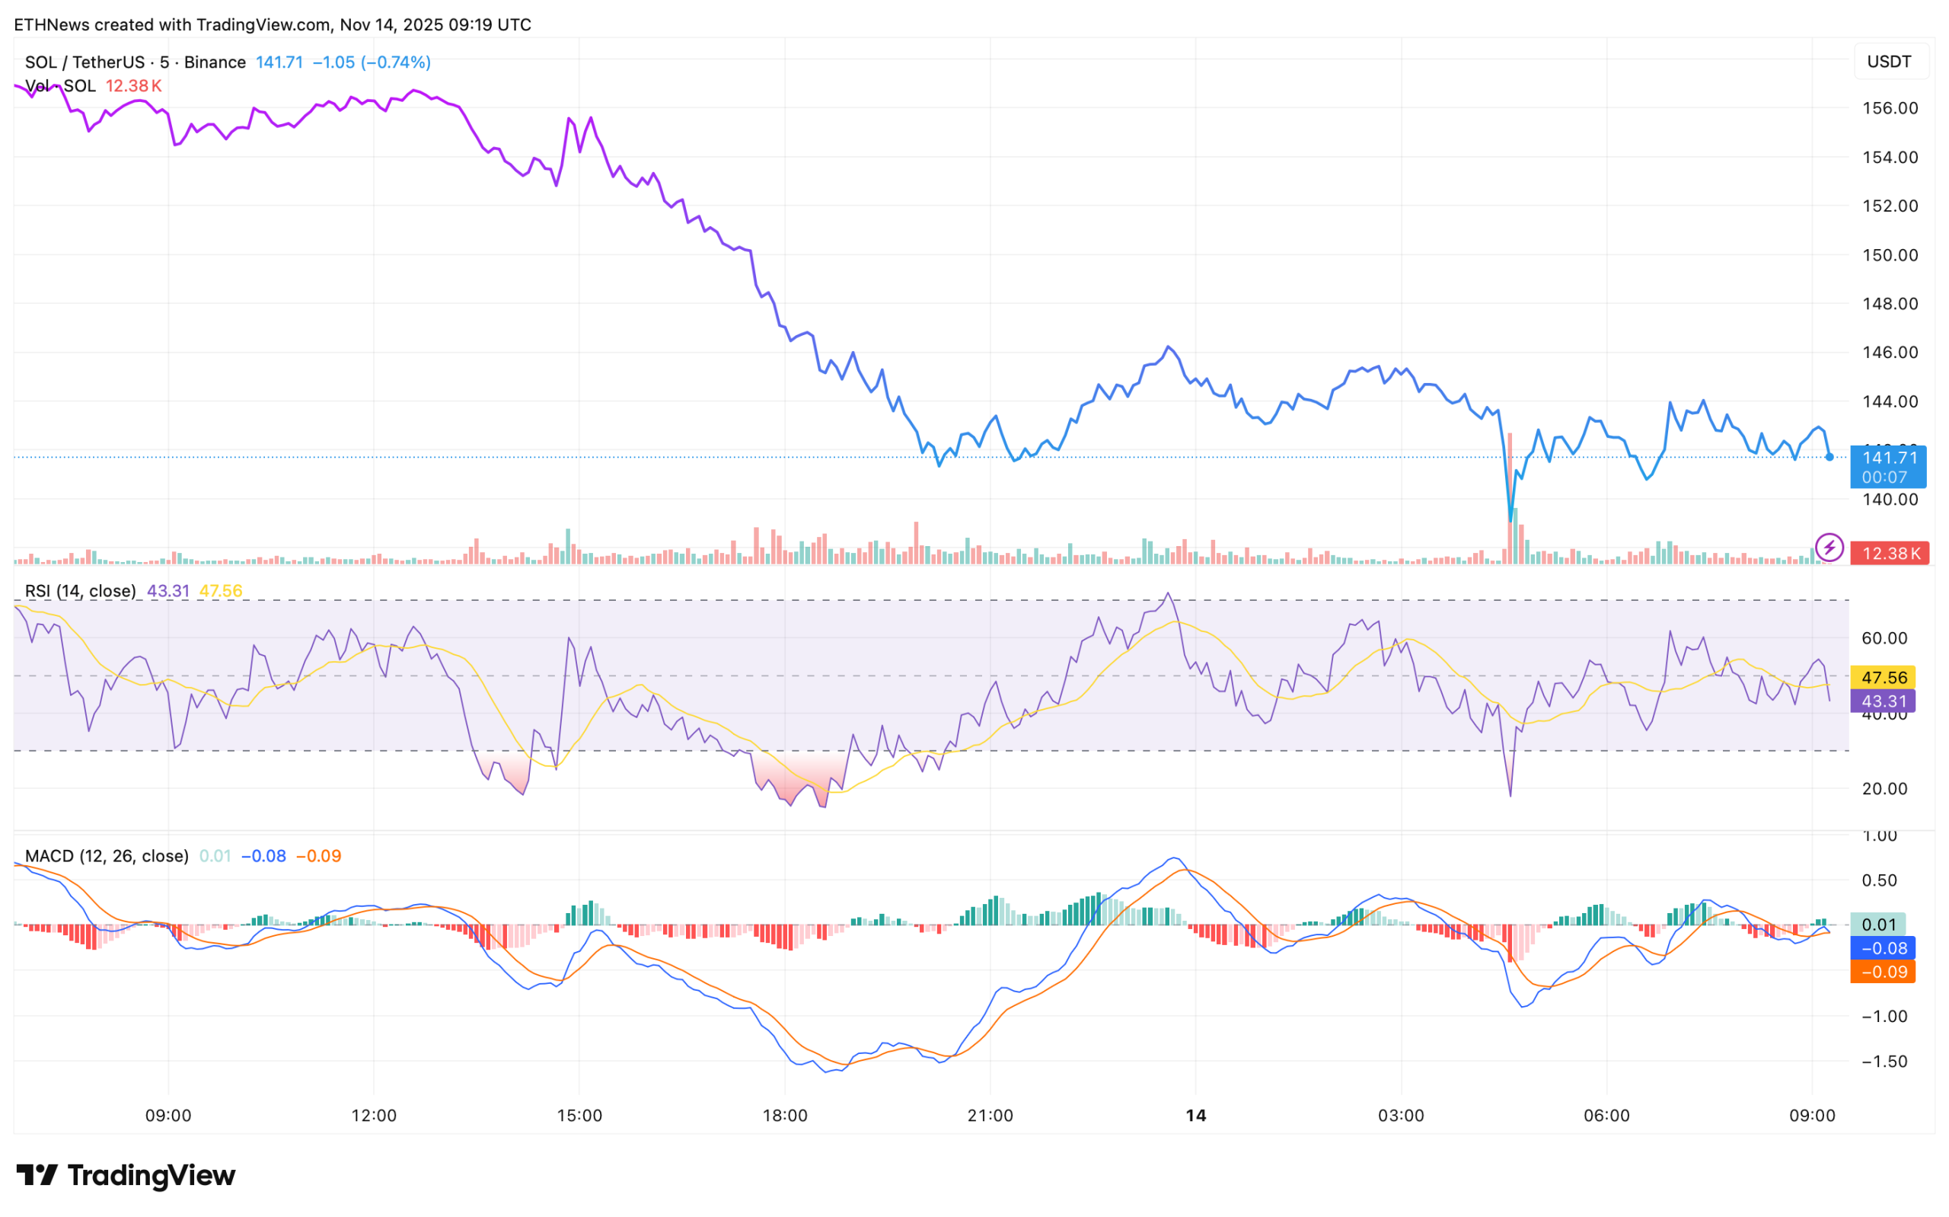Click the 18:00 time axis label

point(784,1116)
